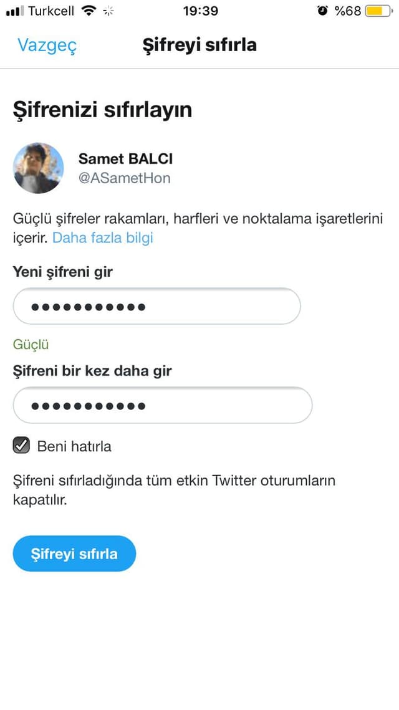The height and width of the screenshot is (710, 399).
Task: Tap the Güçlü password strength indicator
Action: click(31, 345)
